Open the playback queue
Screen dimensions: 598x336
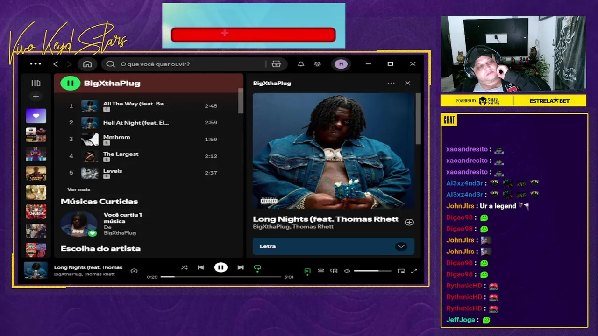tap(321, 271)
